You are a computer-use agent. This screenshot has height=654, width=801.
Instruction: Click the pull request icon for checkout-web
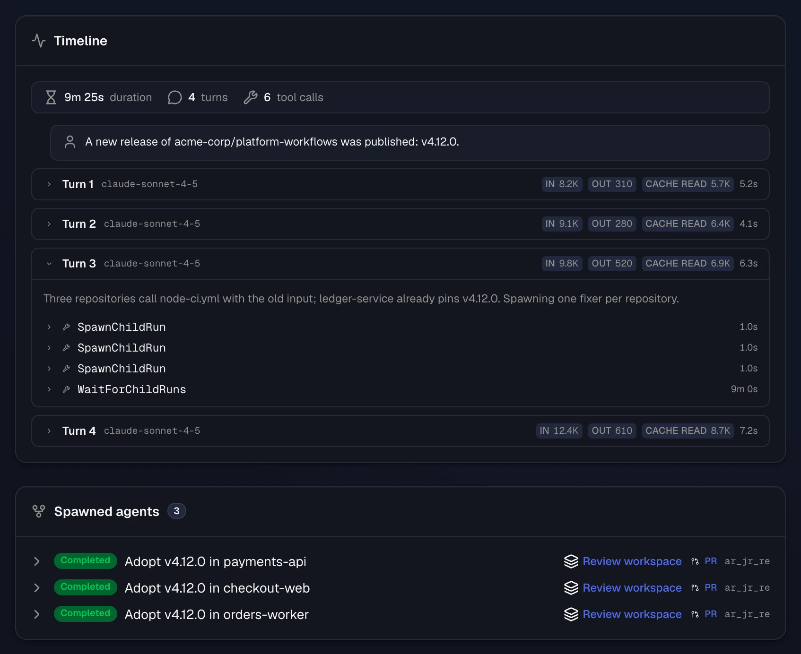695,588
